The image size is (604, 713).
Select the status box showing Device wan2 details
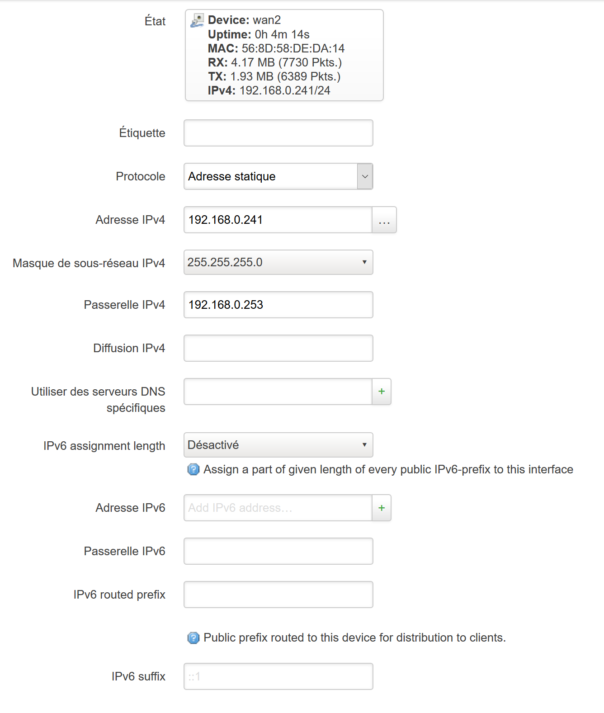[x=284, y=55]
